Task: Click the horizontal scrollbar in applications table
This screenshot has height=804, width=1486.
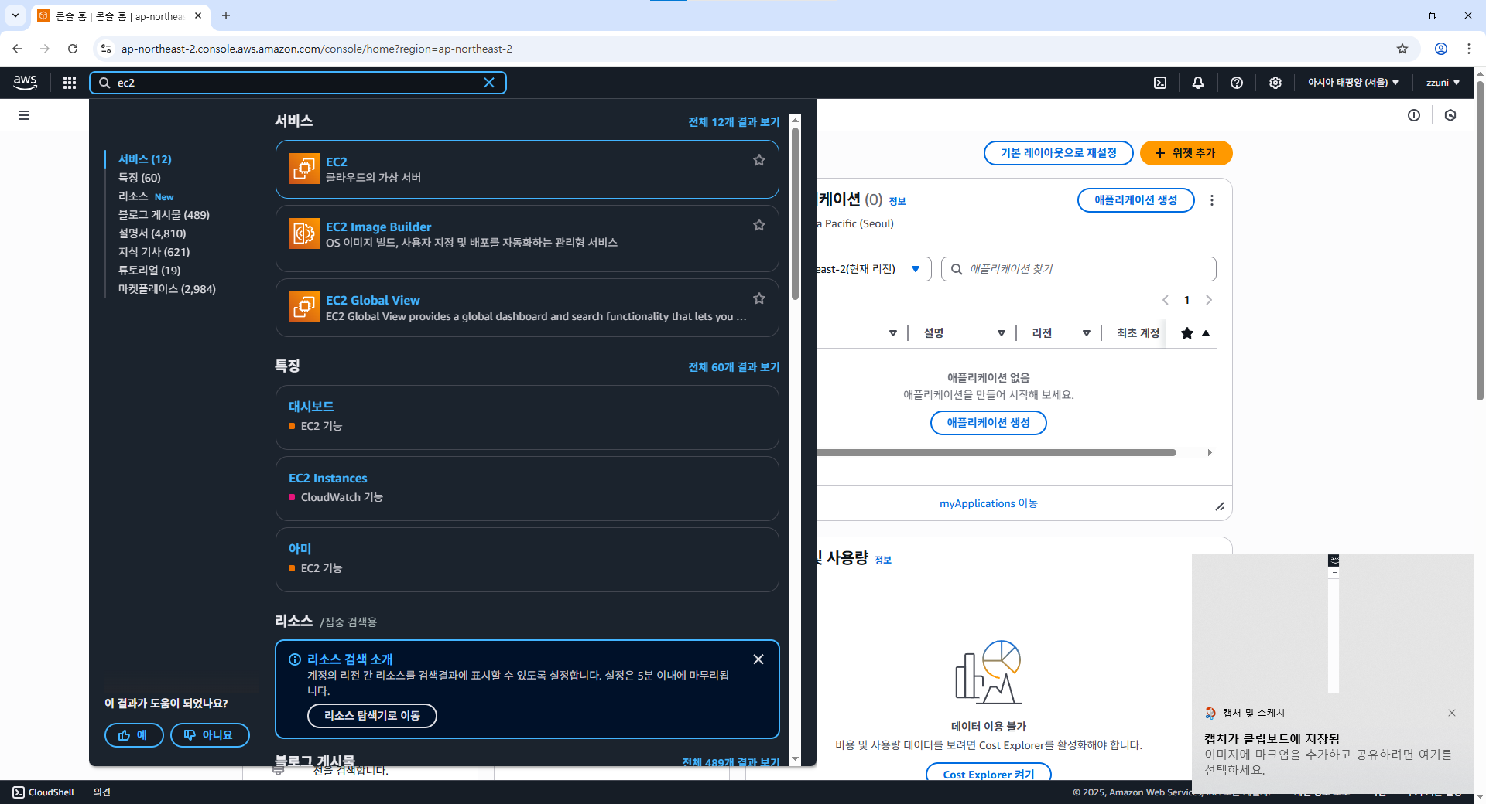Action: pos(997,453)
